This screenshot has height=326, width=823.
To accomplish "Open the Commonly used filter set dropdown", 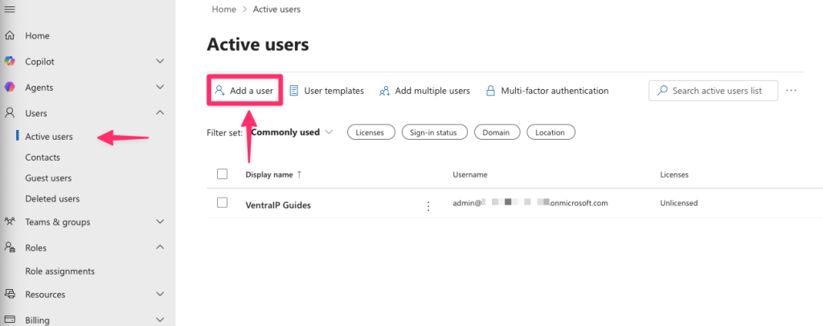I will (x=292, y=132).
